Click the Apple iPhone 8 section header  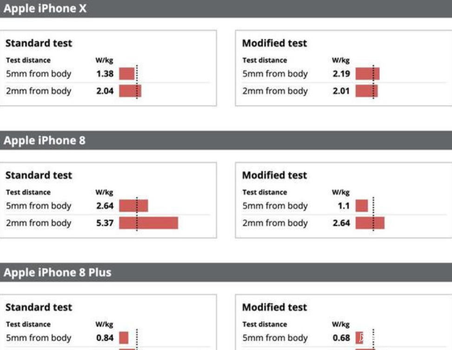click(45, 140)
